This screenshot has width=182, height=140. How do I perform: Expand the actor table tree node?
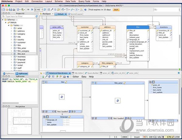point(11,28)
